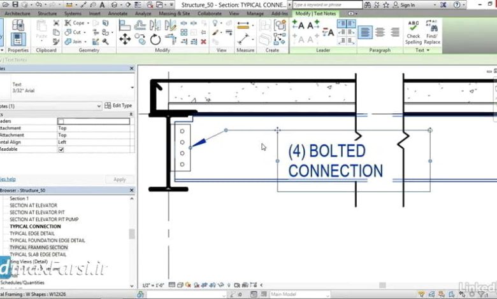Click the Cope geometry tool
The height and width of the screenshot is (299, 497).
75,23
